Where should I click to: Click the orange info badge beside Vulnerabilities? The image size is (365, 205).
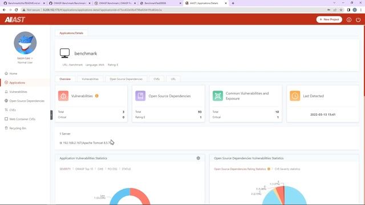click(x=97, y=96)
